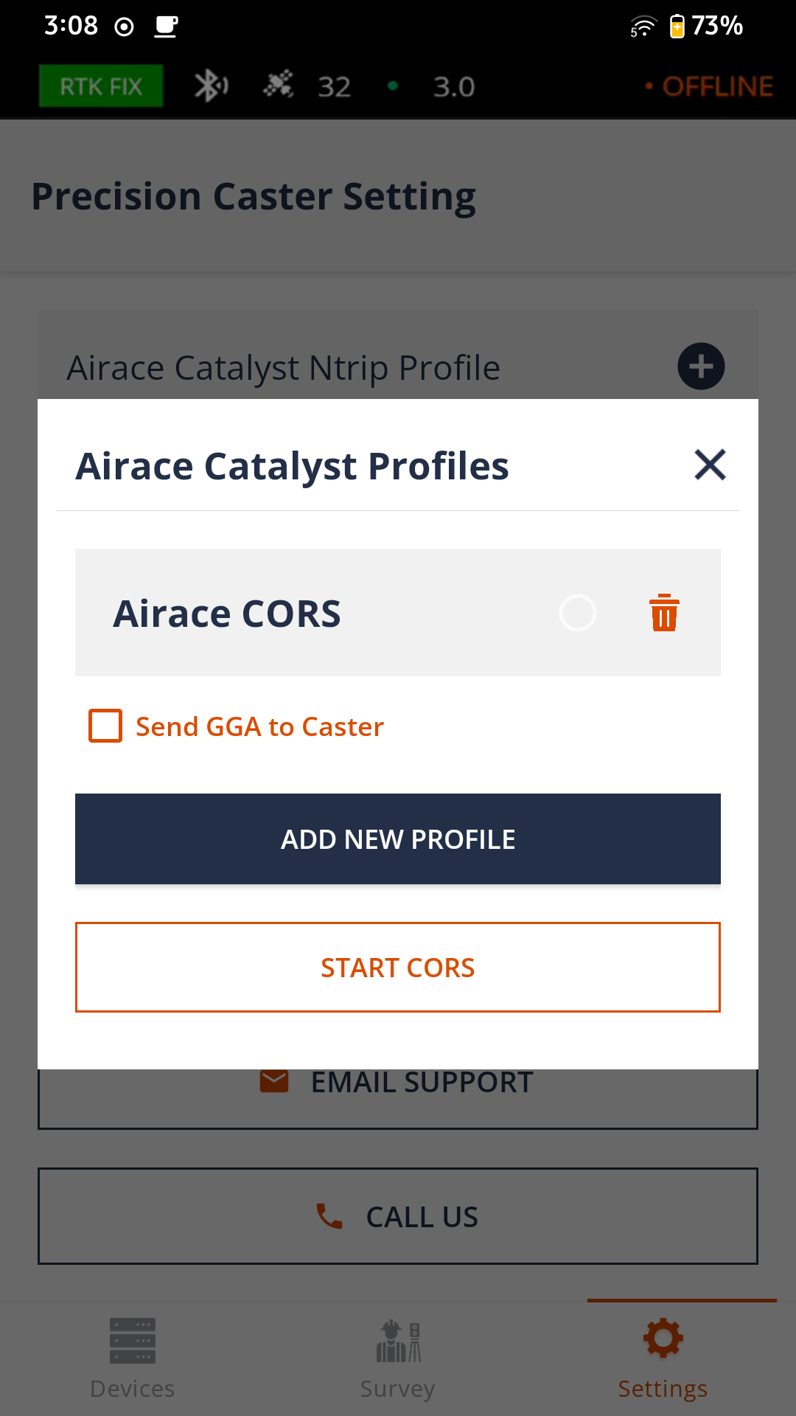This screenshot has width=796, height=1416.
Task: Tap the email envelope icon
Action: [274, 1082]
